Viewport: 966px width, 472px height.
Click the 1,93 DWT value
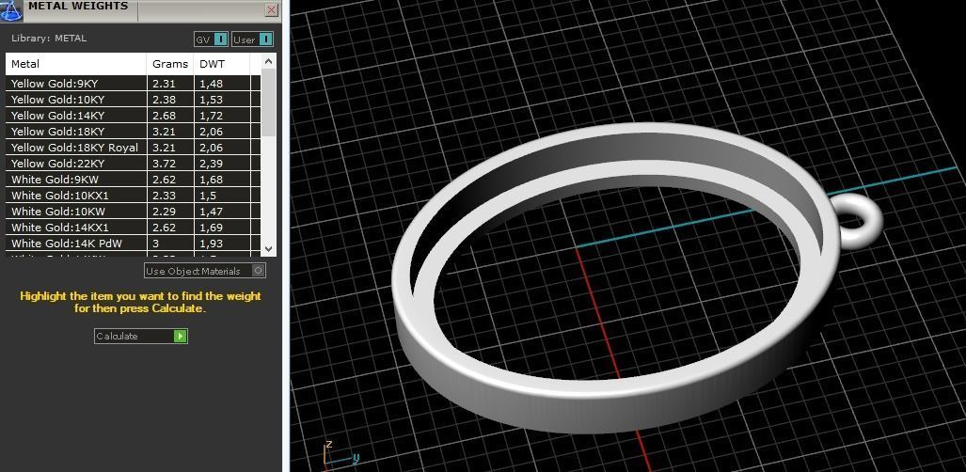[x=211, y=244]
